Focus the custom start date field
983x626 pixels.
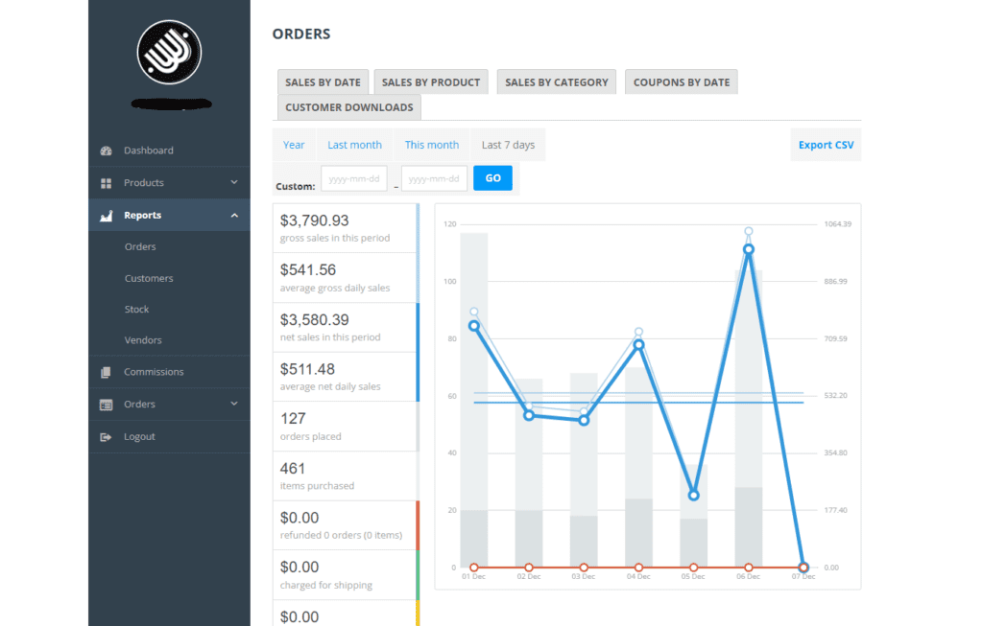pos(354,178)
